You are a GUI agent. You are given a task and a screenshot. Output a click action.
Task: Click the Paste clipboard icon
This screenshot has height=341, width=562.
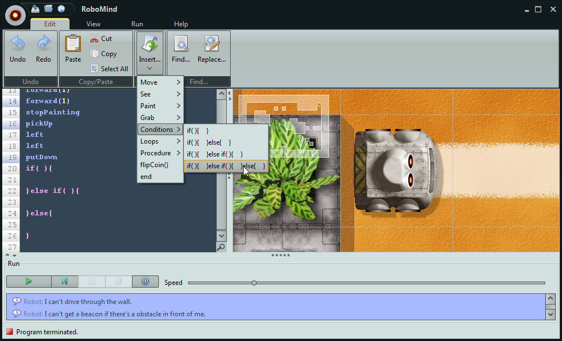click(73, 43)
